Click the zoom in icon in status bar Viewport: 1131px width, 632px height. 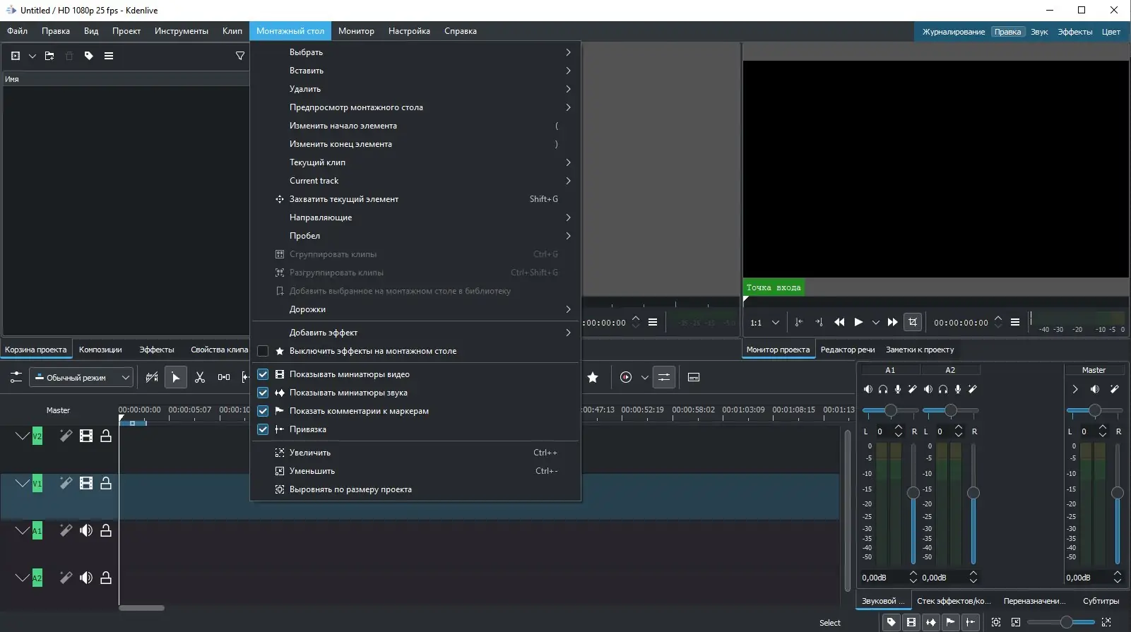(1106, 622)
